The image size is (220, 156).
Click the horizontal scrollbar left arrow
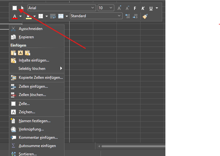coord(99,146)
